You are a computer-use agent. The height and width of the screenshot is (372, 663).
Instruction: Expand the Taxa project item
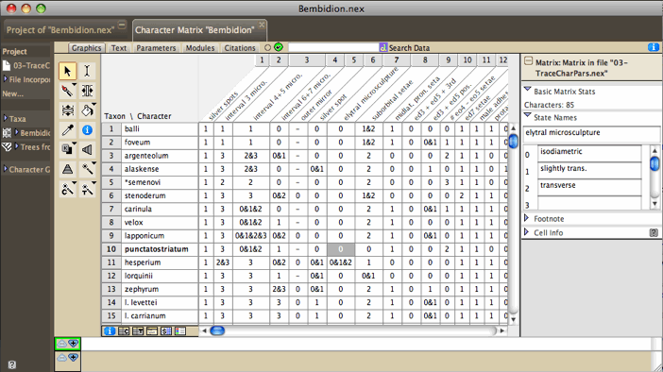tap(6, 118)
